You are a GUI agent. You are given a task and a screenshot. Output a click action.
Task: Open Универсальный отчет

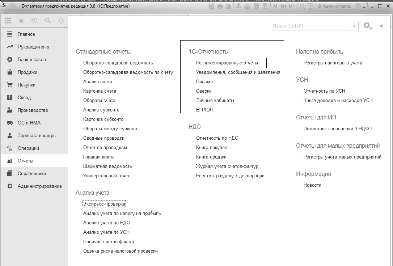tap(106, 176)
